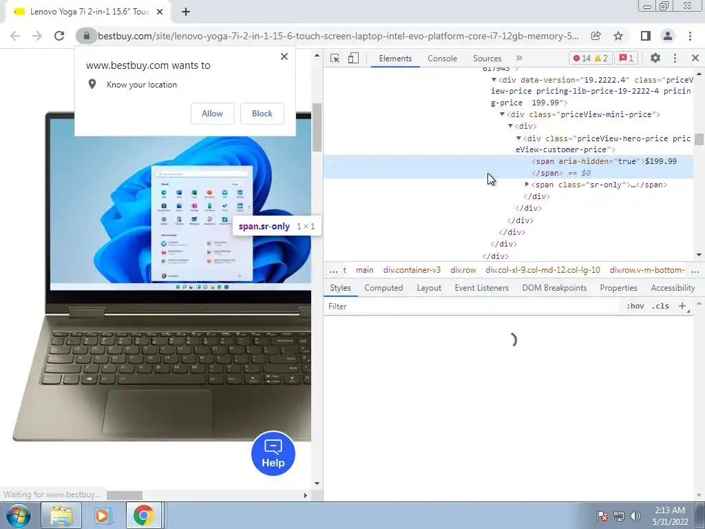Select the Elements tab
The width and height of the screenshot is (705, 529).
click(x=395, y=59)
